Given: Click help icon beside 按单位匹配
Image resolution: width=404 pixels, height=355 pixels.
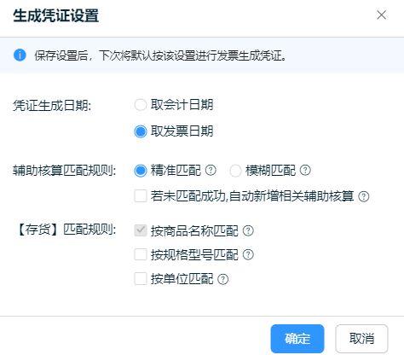Looking at the screenshot, I should [x=222, y=279].
